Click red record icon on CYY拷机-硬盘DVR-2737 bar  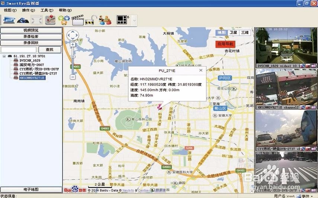coord(308,149)
